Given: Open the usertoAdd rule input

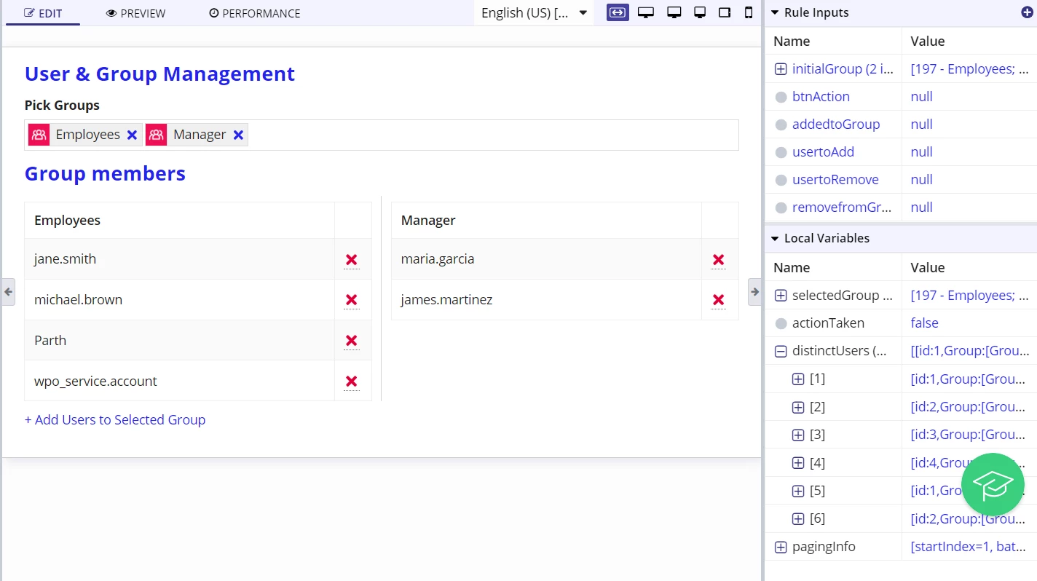Looking at the screenshot, I should (823, 152).
